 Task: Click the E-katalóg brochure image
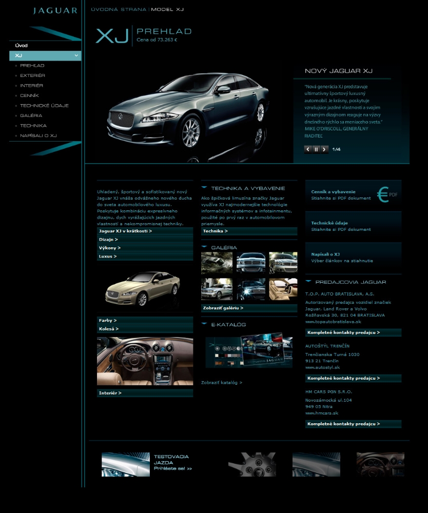click(249, 351)
